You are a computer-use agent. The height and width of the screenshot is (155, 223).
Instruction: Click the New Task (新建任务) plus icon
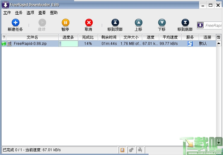[15, 22]
